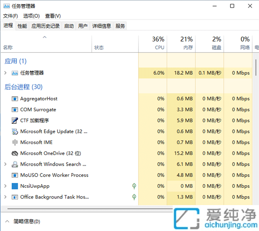Switch to the 启动 tab
This screenshot has height=231, width=259.
coord(69,26)
